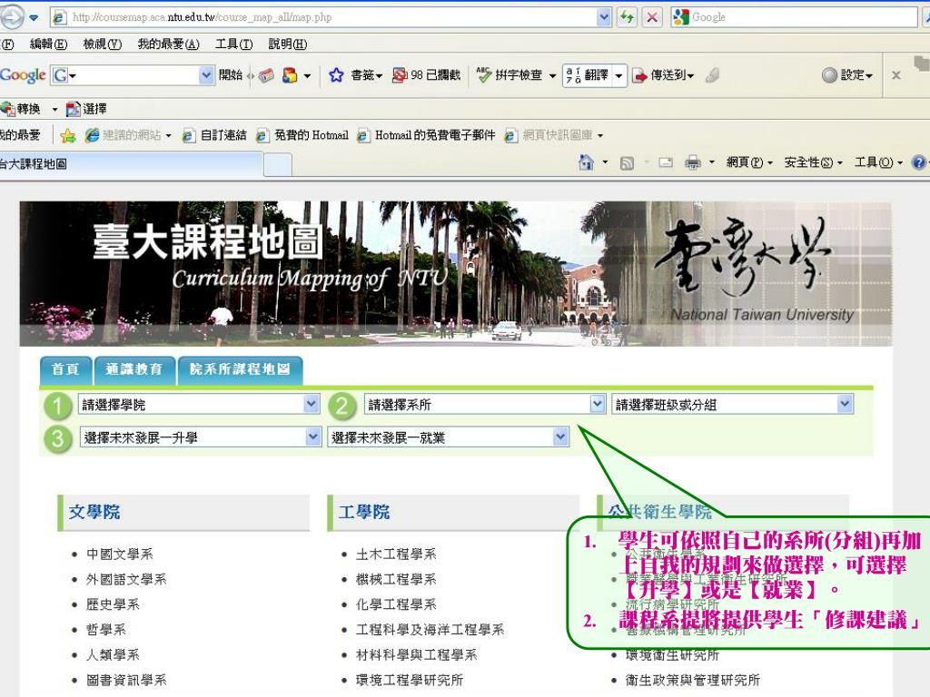930x697 pixels.
Task: Open the 材料科學與工程學系 department link
Action: click(x=416, y=655)
